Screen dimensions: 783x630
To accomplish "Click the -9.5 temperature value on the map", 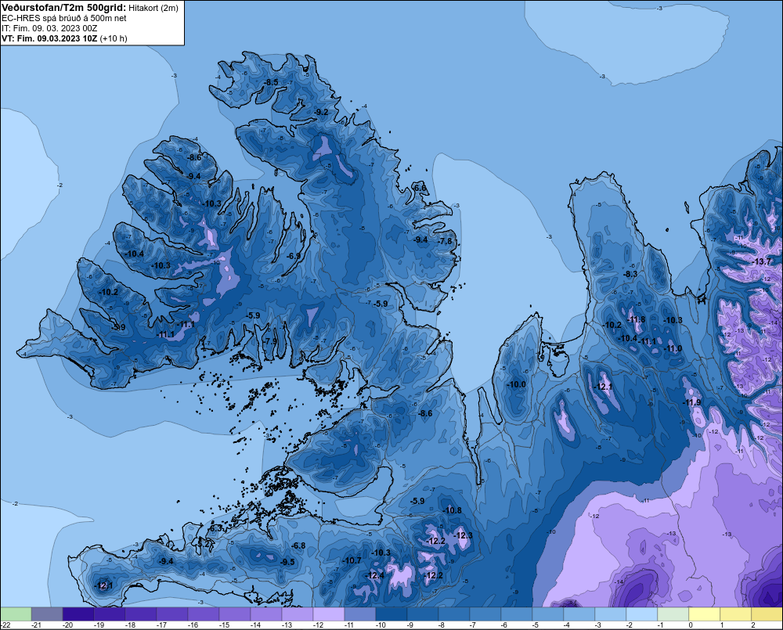I will 287,562.
